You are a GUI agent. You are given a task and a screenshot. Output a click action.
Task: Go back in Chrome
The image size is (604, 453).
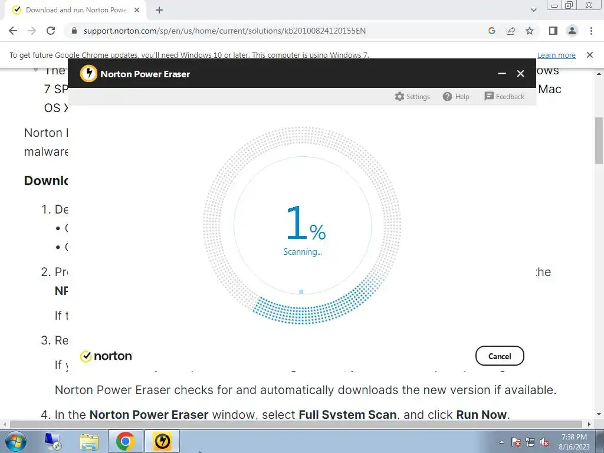pyautogui.click(x=13, y=31)
